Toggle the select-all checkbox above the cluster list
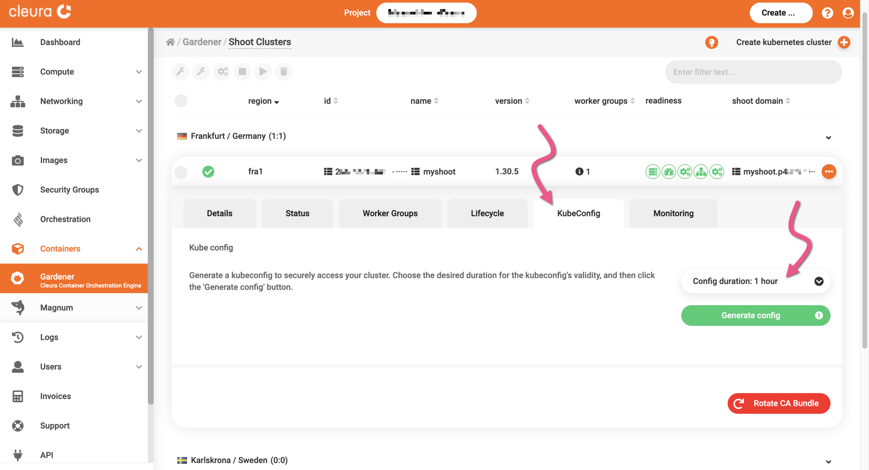This screenshot has width=869, height=470. 181,101
